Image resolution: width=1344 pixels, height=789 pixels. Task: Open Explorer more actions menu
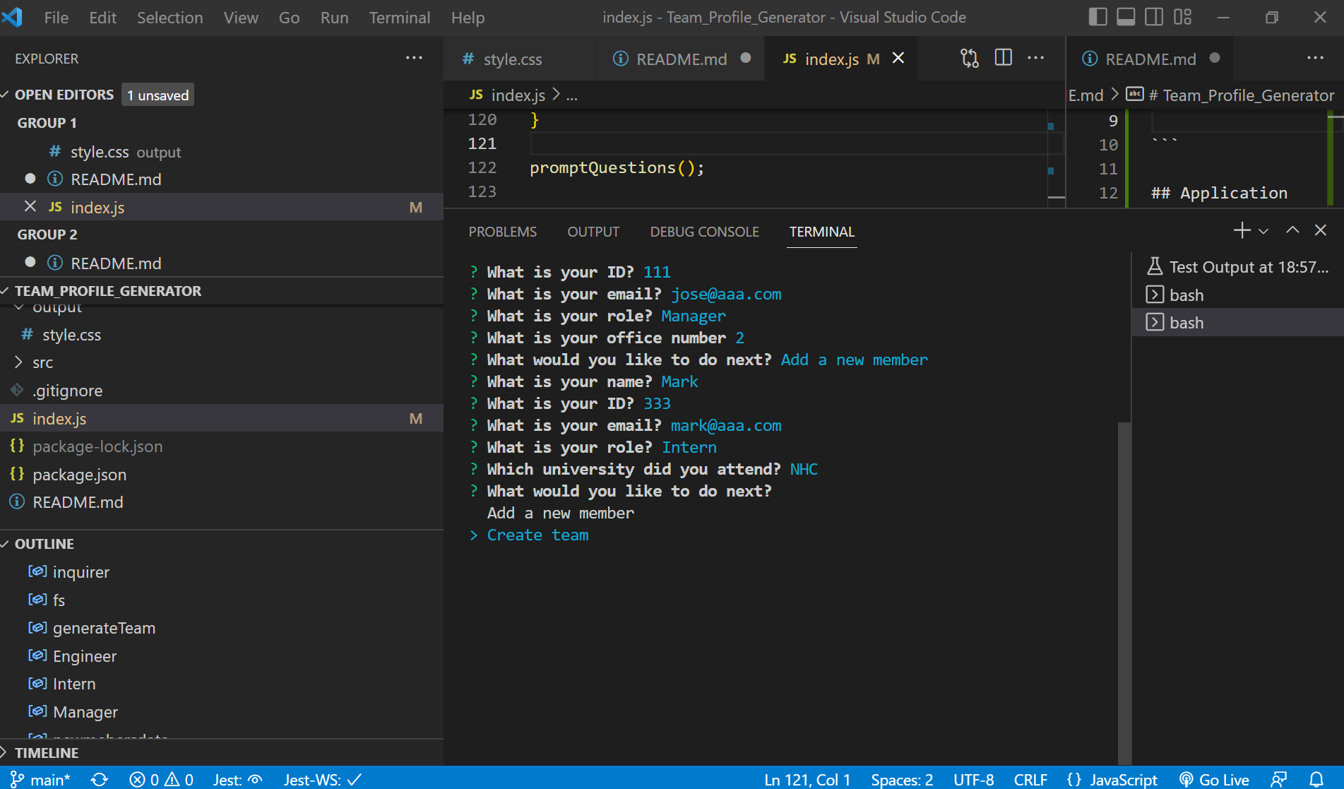[x=414, y=58]
